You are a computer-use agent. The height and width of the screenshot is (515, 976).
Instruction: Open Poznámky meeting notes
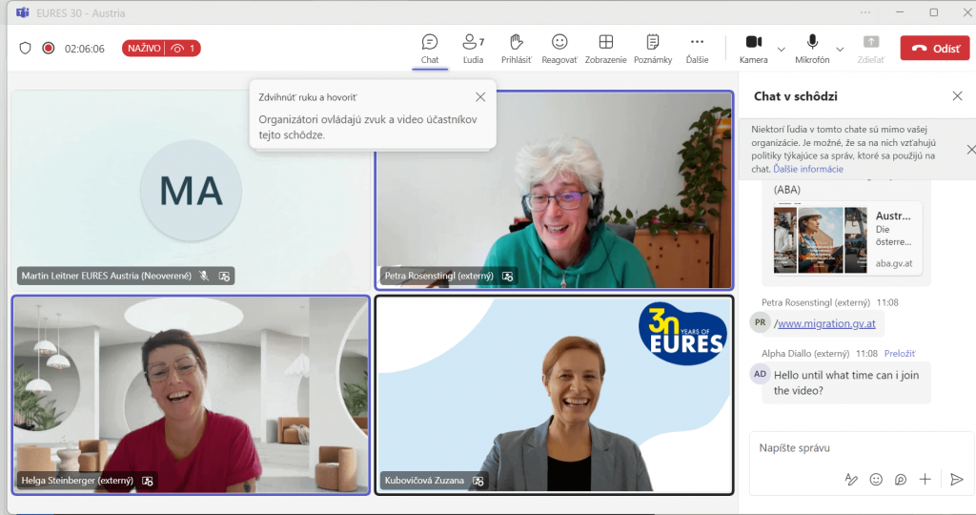tap(653, 48)
